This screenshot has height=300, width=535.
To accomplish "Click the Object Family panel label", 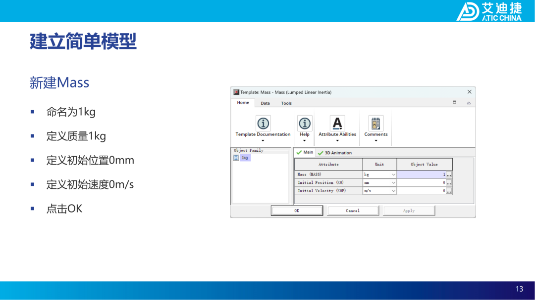I will pyautogui.click(x=248, y=150).
